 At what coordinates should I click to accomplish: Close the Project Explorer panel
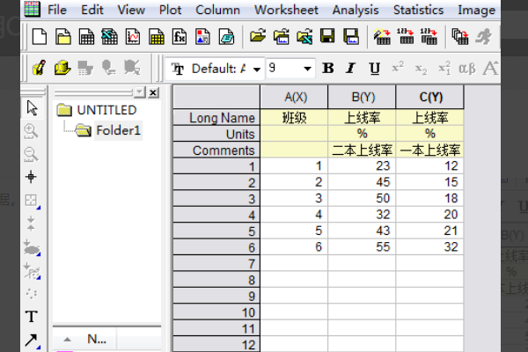tap(153, 92)
